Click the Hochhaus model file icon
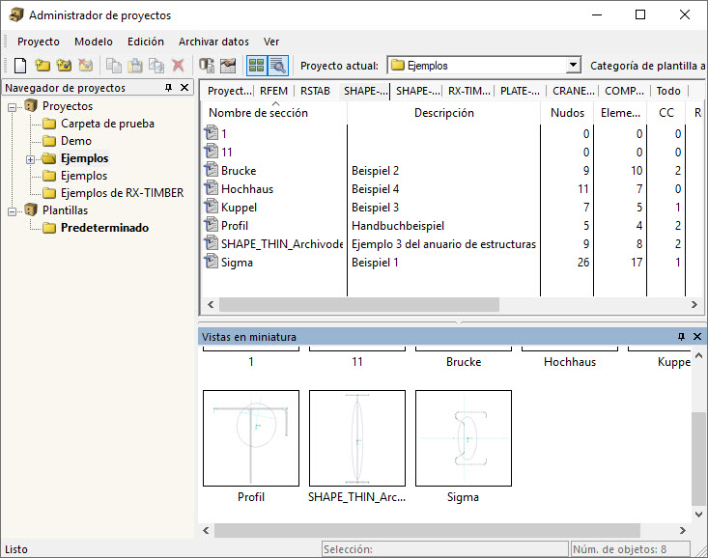708x558 pixels. pyautogui.click(x=211, y=188)
